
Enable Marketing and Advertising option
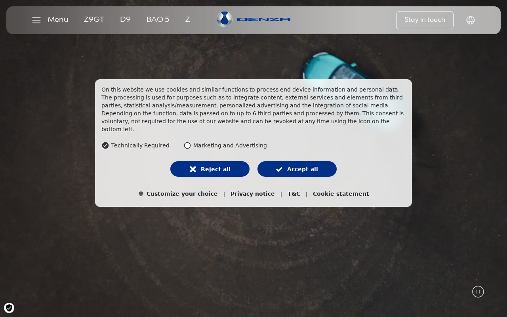coord(187,145)
